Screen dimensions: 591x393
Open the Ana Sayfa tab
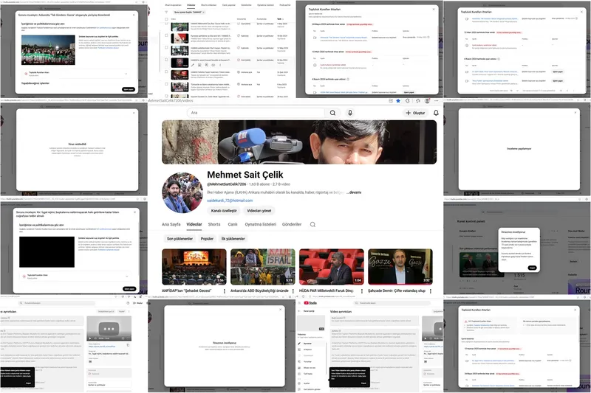pos(171,224)
